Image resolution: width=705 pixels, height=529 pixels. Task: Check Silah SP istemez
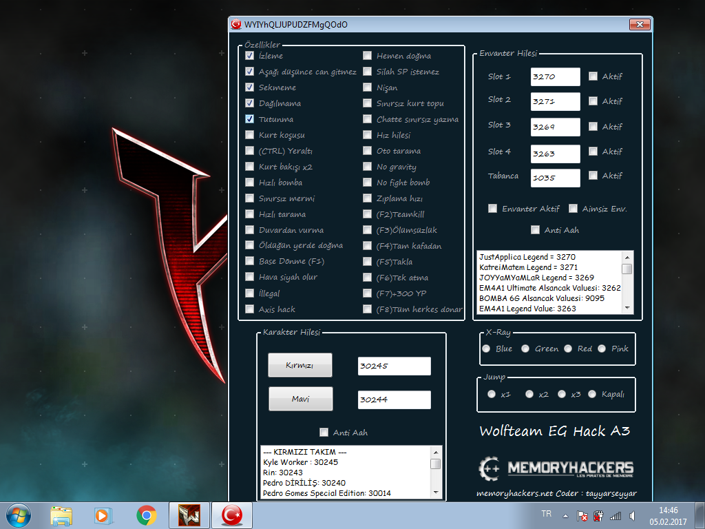[x=368, y=72]
